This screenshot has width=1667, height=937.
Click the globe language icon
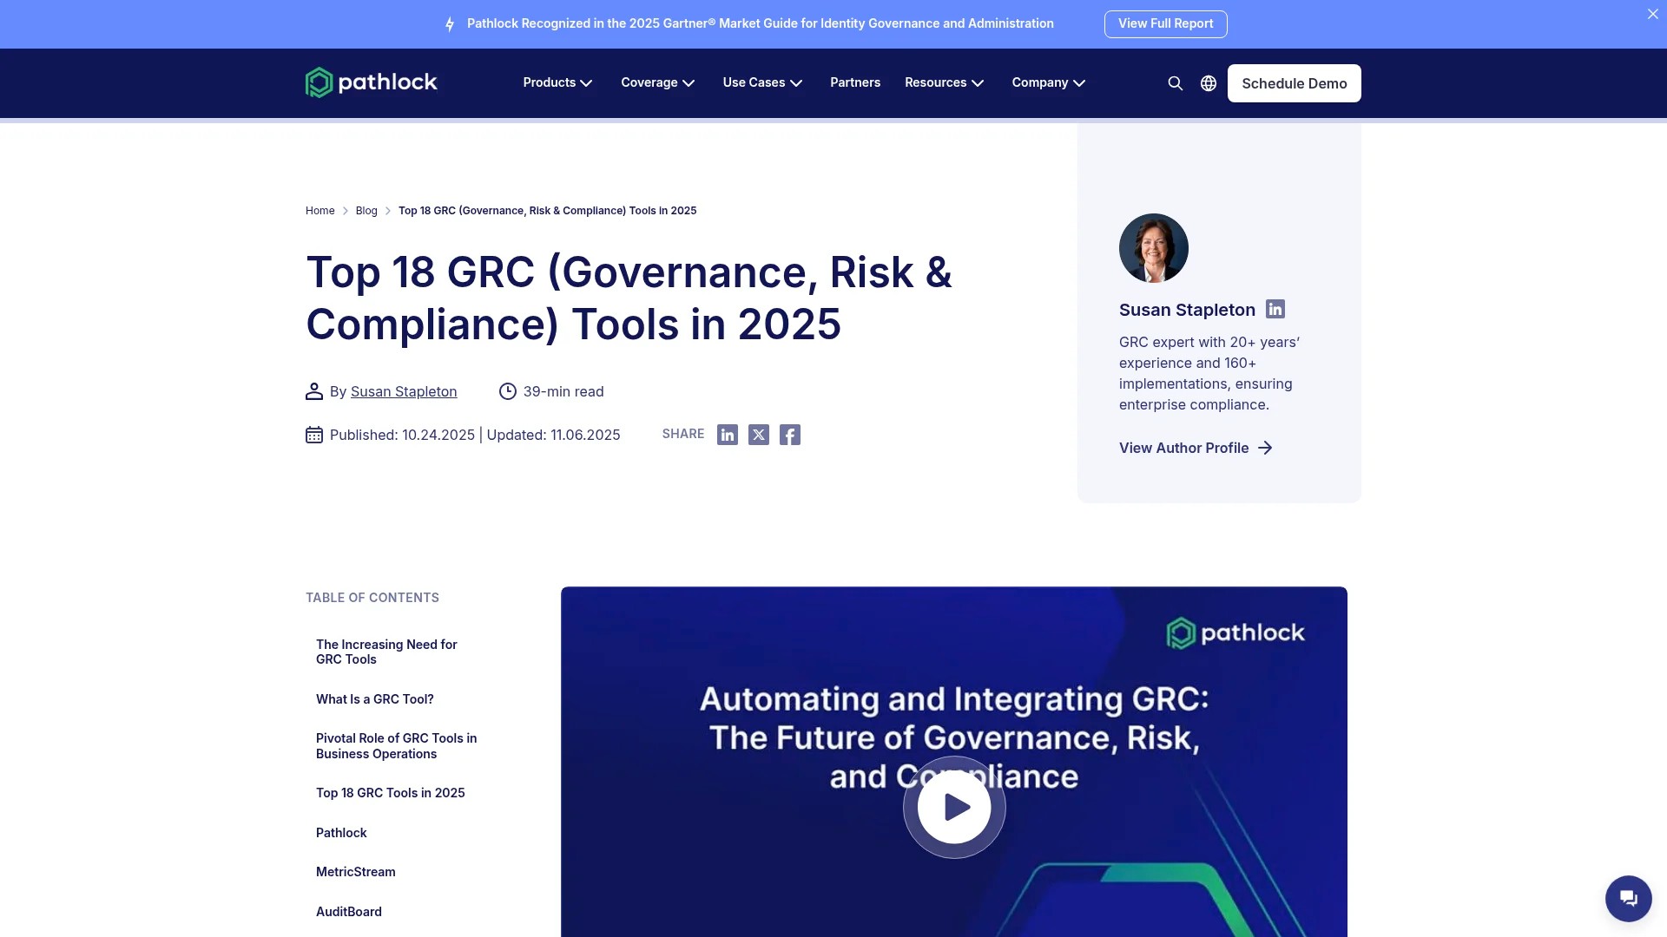pos(1209,83)
